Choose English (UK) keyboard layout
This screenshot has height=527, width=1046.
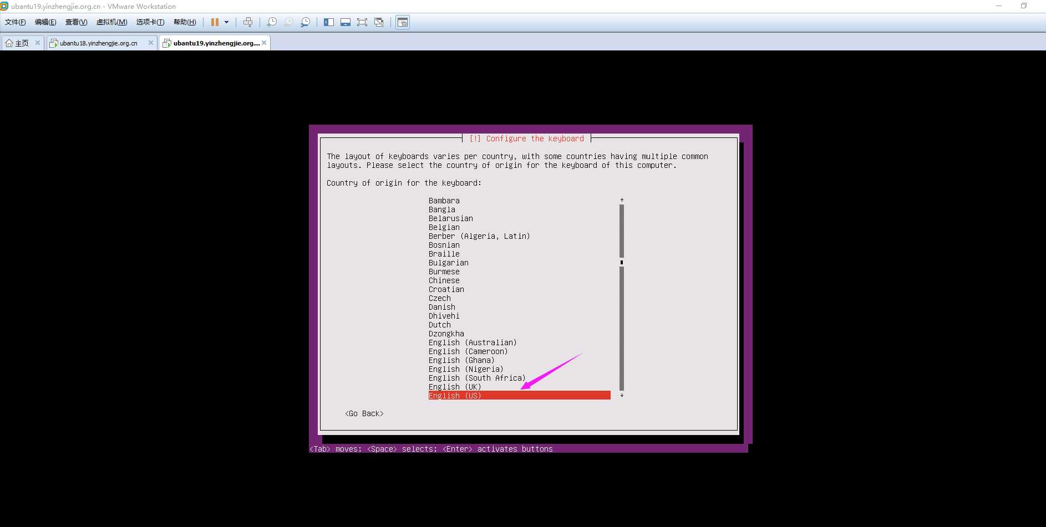point(455,387)
